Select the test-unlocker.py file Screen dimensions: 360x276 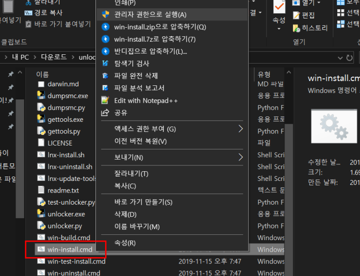[71, 202]
